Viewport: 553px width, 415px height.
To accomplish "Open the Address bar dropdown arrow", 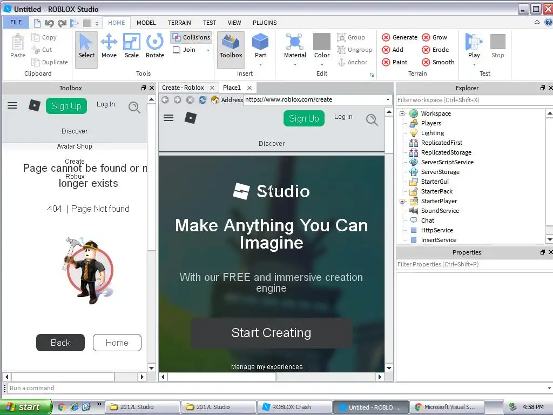I will (388, 99).
